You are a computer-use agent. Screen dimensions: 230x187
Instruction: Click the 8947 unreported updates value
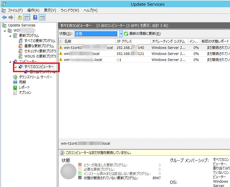tap(157, 178)
